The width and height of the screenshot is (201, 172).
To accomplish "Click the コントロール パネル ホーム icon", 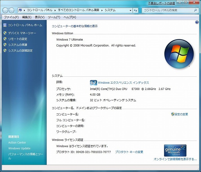I will coord(5,25).
